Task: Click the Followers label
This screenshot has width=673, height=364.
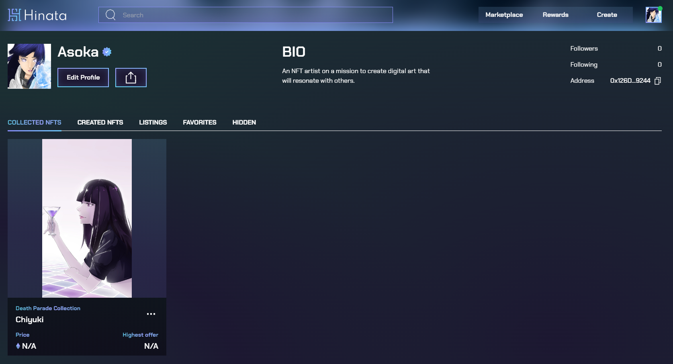Action: point(584,49)
